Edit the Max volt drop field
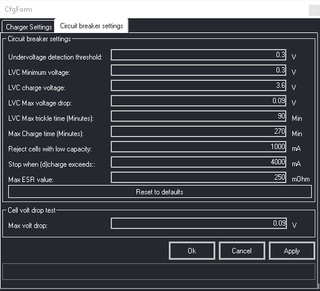The height and width of the screenshot is (291, 320). 199,223
